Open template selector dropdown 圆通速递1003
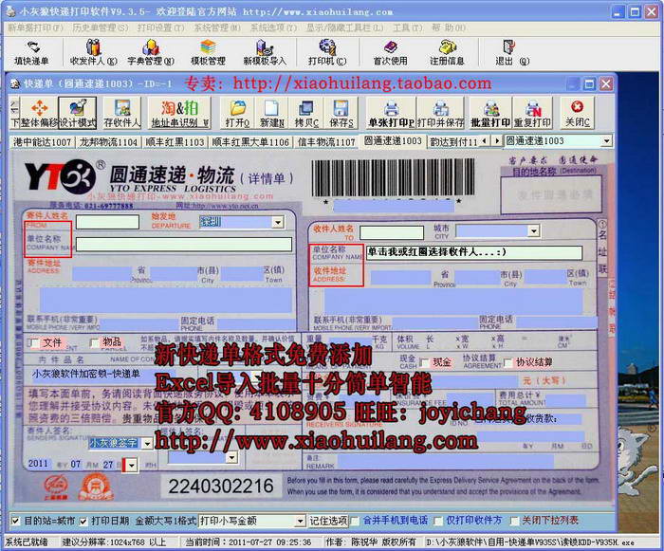The image size is (664, 551). (x=607, y=141)
